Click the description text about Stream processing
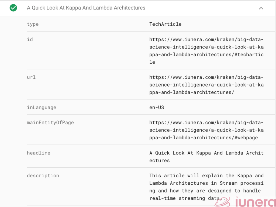This screenshot has height=207, width=276. [x=206, y=187]
